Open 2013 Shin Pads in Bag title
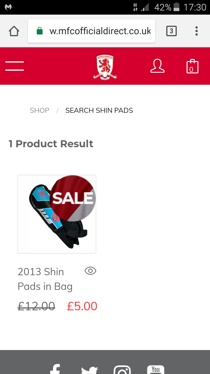210x374 pixels. coord(45,279)
